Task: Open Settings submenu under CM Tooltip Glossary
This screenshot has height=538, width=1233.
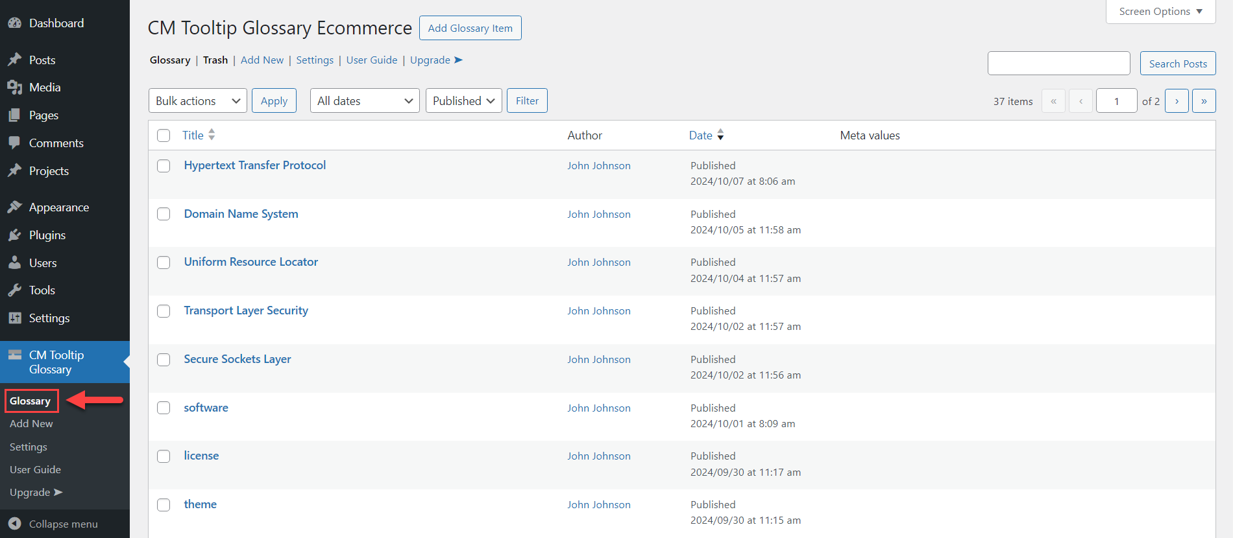Action: click(x=29, y=447)
